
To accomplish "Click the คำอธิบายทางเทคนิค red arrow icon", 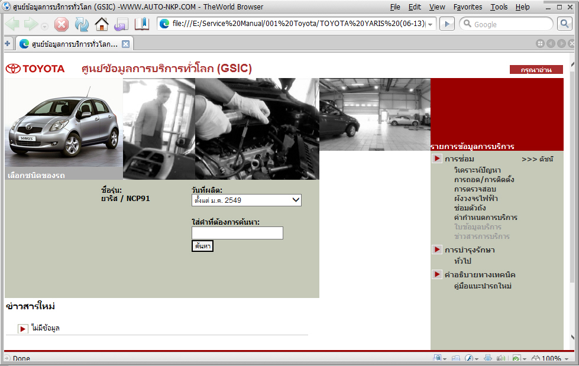I will (x=437, y=274).
